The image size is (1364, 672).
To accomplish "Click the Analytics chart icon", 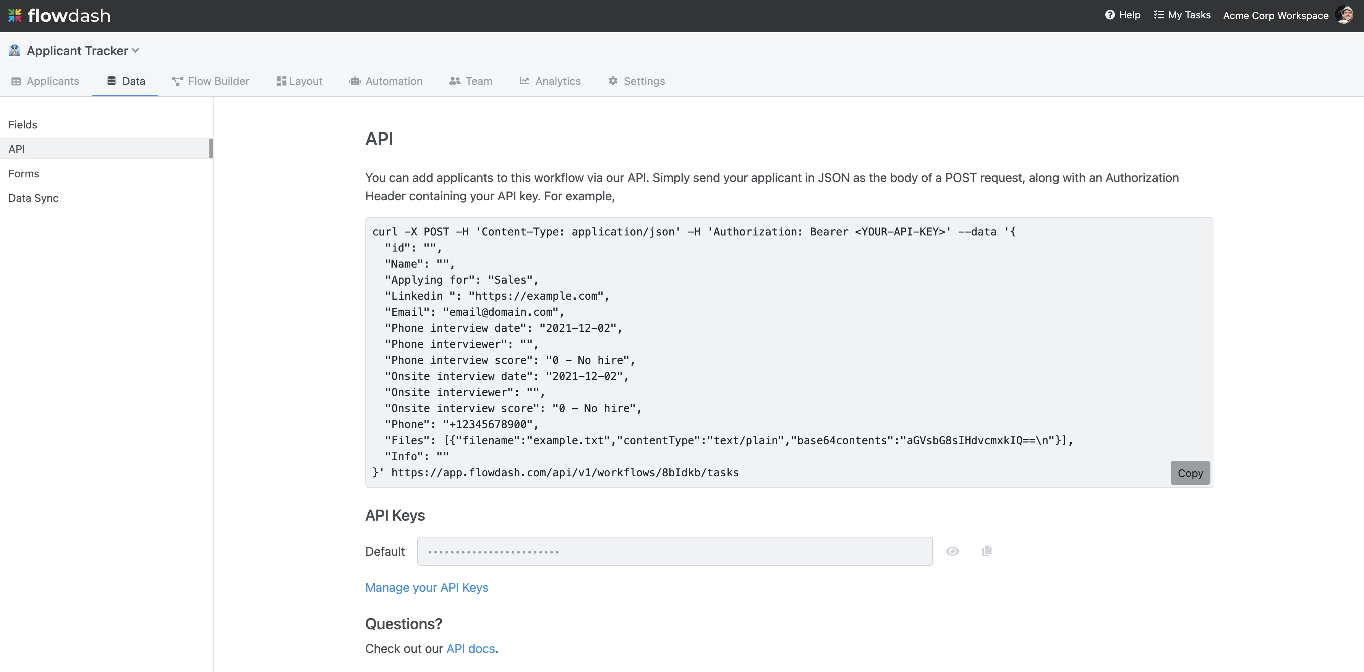I will (524, 81).
